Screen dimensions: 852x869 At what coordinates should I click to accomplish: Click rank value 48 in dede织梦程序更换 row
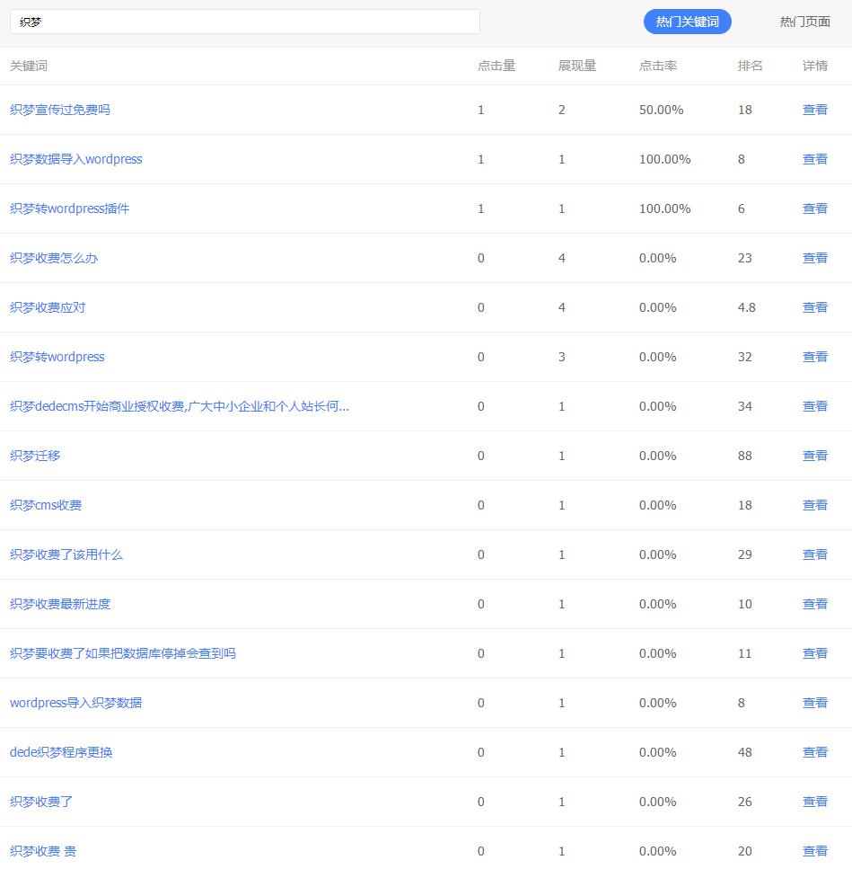pos(744,752)
